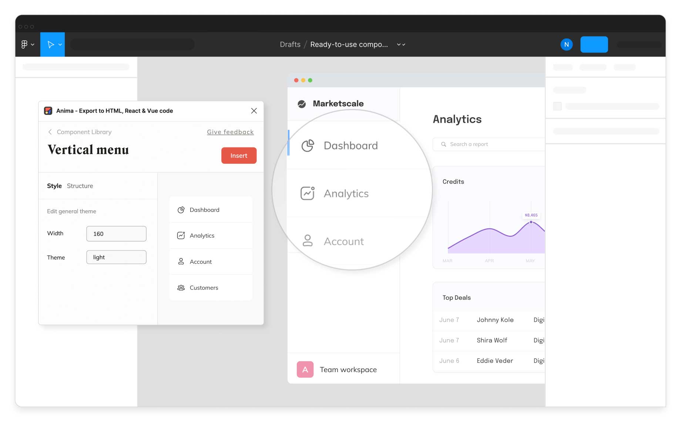Image resolution: width=681 pixels, height=422 pixels.
Task: Click the Marketscale logo icon
Action: [x=302, y=104]
